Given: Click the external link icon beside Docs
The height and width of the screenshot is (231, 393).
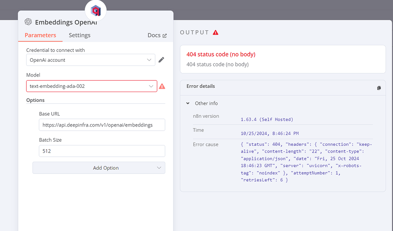Looking at the screenshot, I should (165, 35).
